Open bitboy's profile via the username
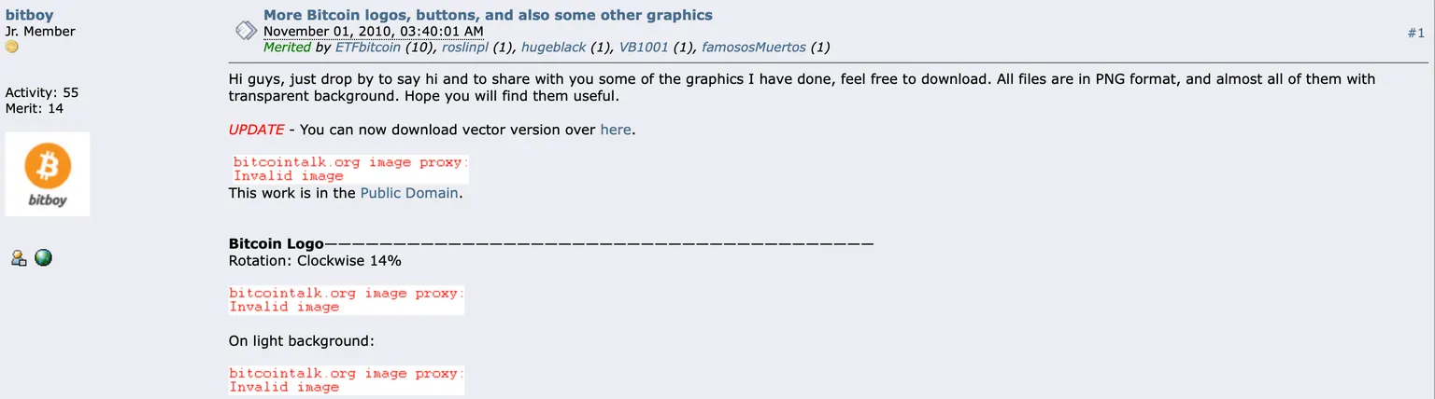This screenshot has width=1435, height=399. click(x=29, y=15)
